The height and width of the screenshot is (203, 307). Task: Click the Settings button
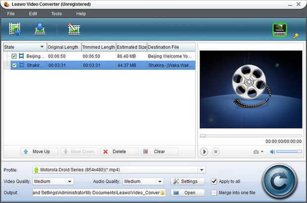188,182
